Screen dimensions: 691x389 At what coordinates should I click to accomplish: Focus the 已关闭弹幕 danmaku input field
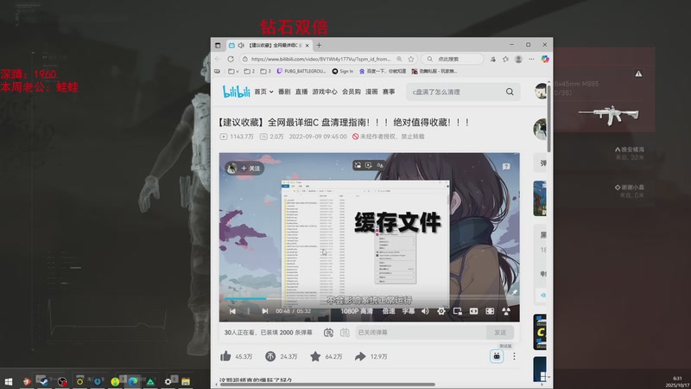(x=422, y=333)
